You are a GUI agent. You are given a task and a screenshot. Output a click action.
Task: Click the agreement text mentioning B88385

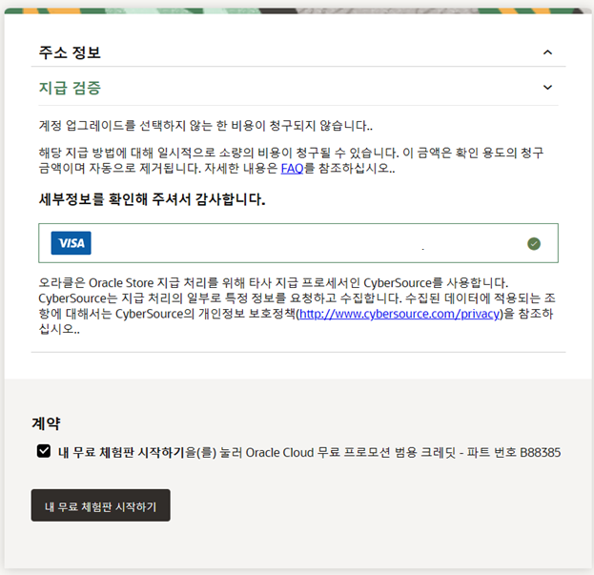click(309, 452)
